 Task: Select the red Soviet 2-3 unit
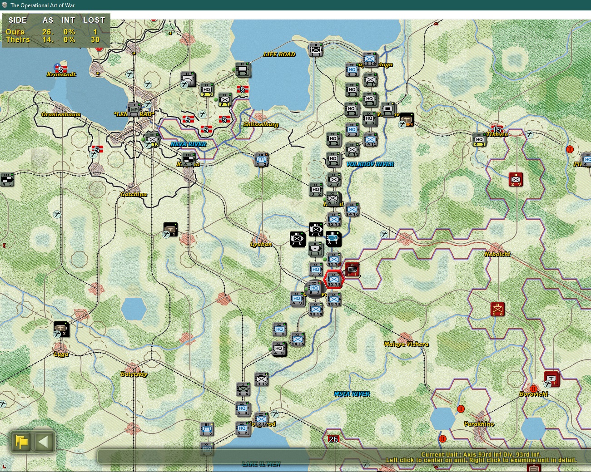(x=516, y=179)
